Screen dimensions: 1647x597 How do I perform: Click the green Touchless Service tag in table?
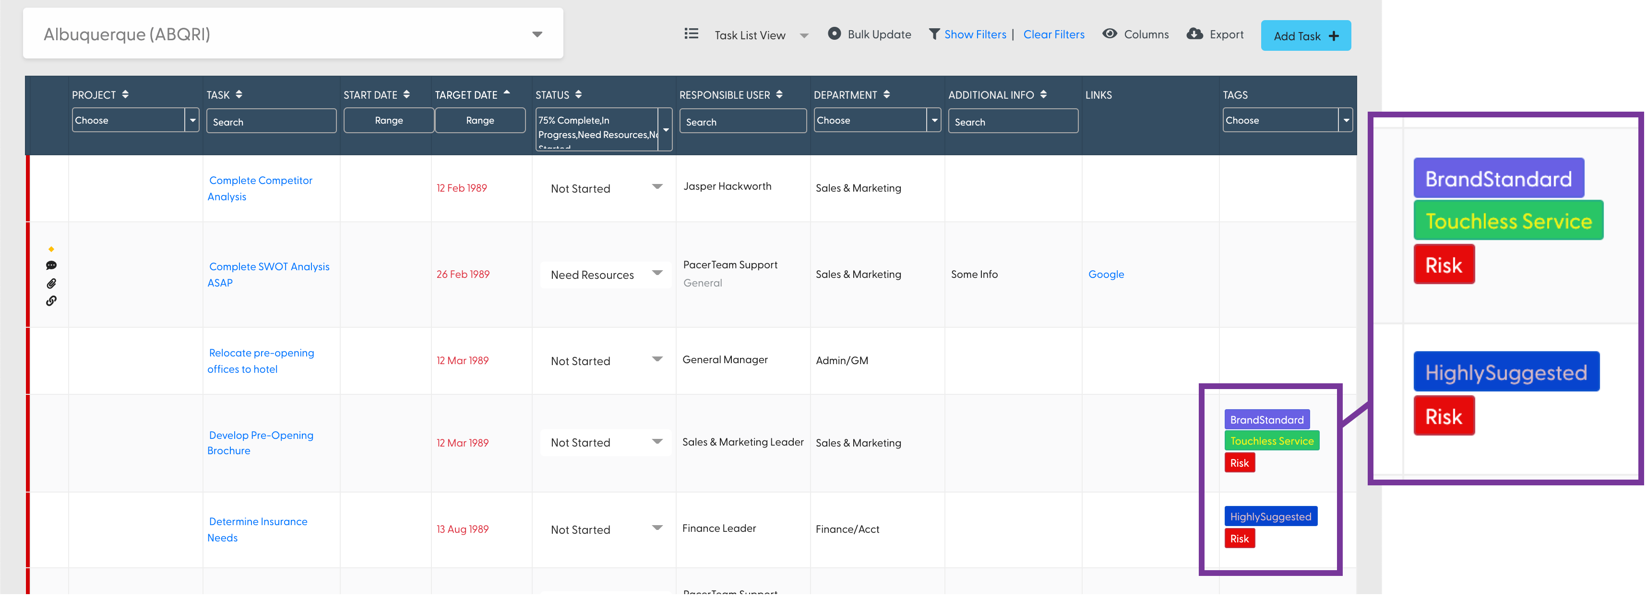pyautogui.click(x=1271, y=441)
